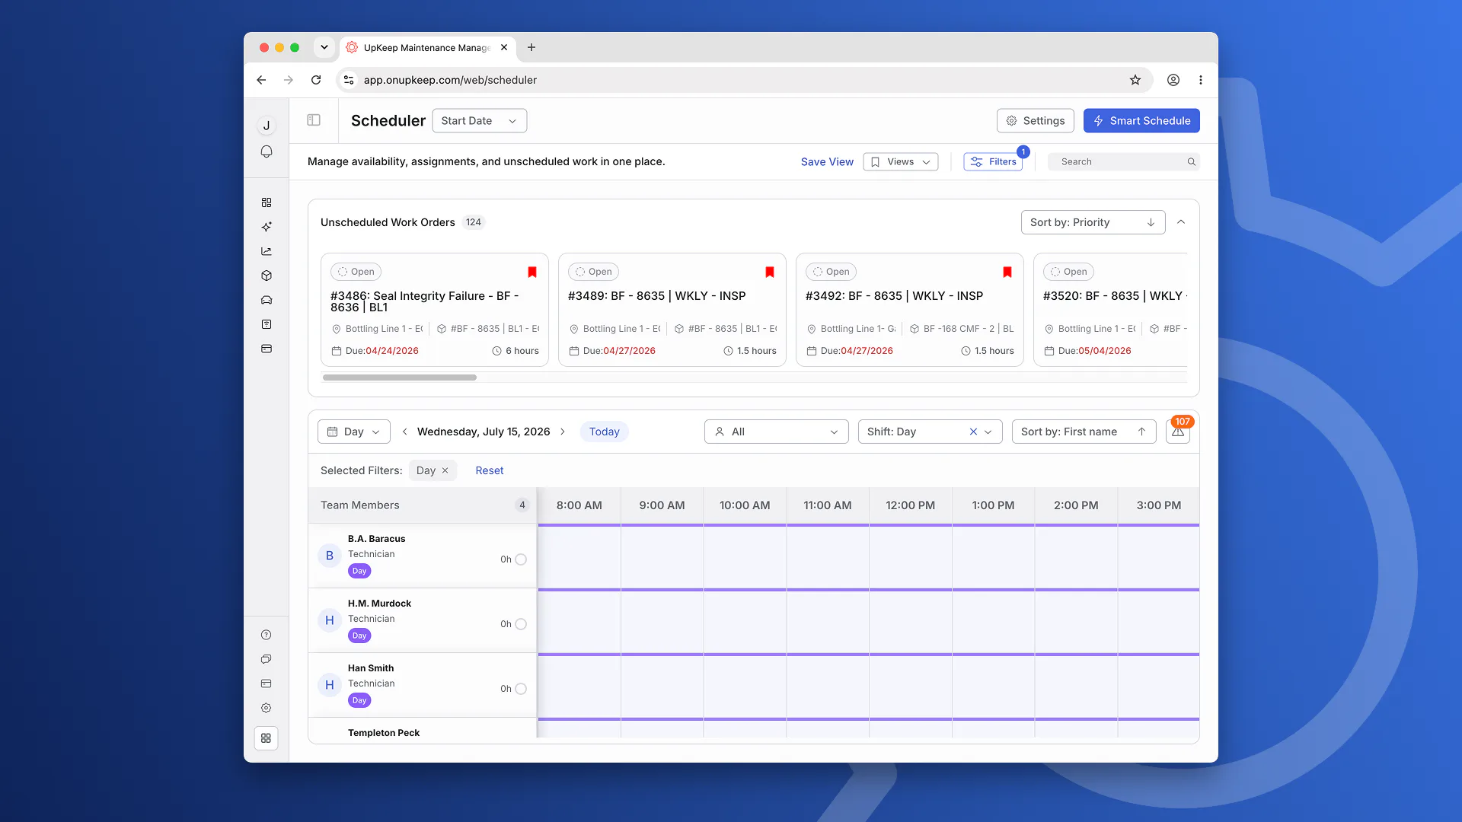Screen dimensions: 1462x822
Task: Open the Sort by: Priority dropdown
Action: (x=1093, y=222)
